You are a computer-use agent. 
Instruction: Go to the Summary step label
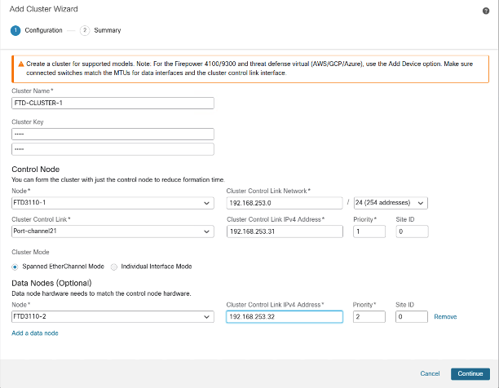click(x=107, y=30)
